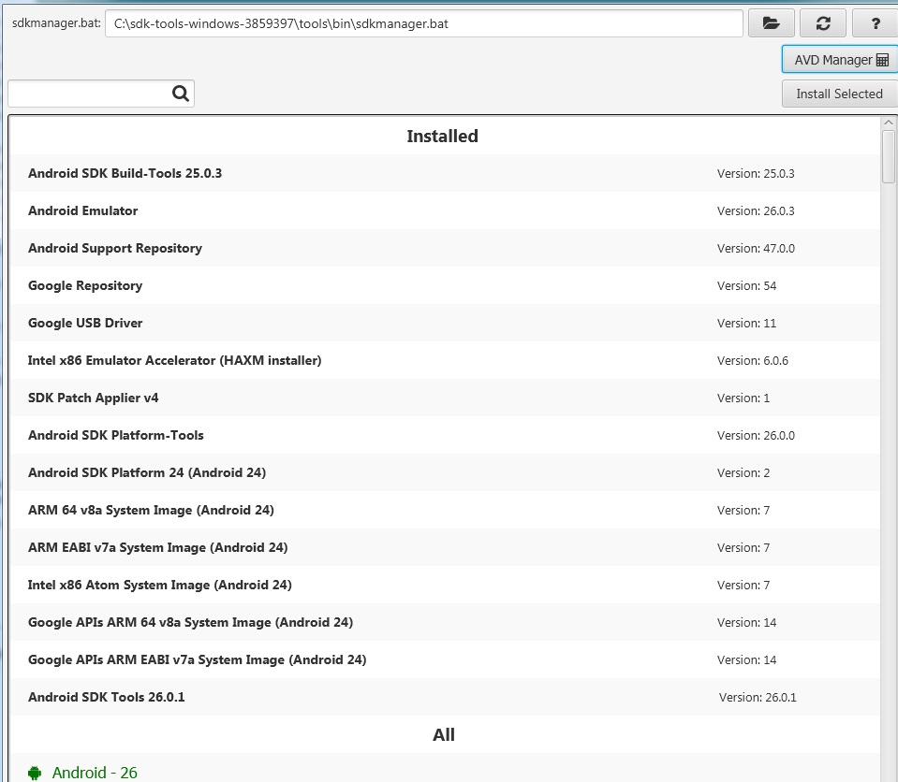
Task: Select Intel x86 Emulator Accelerator (HAXM installer)
Action: click(445, 360)
